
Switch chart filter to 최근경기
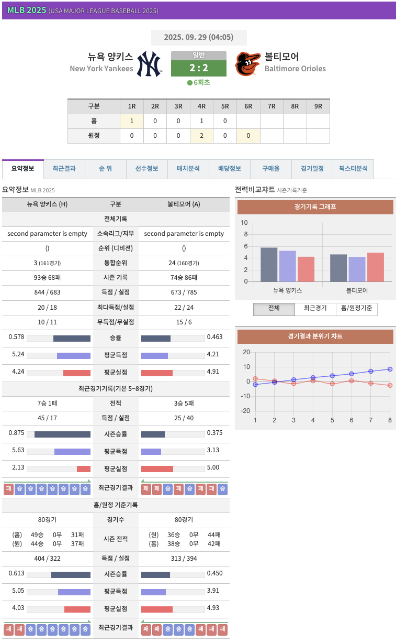click(x=315, y=309)
